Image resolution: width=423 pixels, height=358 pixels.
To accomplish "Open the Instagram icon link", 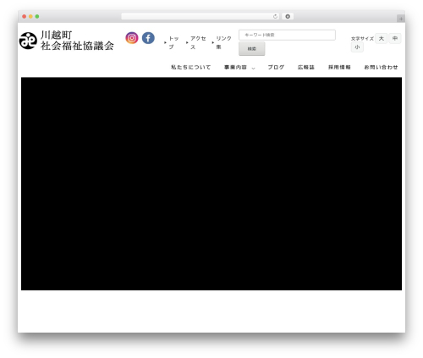I will point(132,38).
